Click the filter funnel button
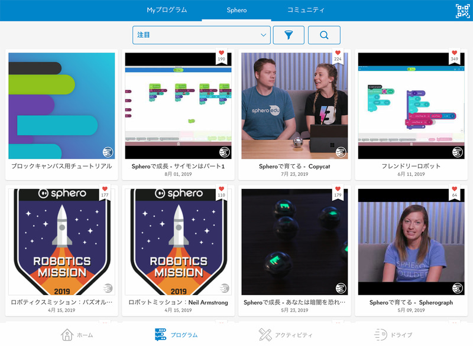 (x=289, y=35)
